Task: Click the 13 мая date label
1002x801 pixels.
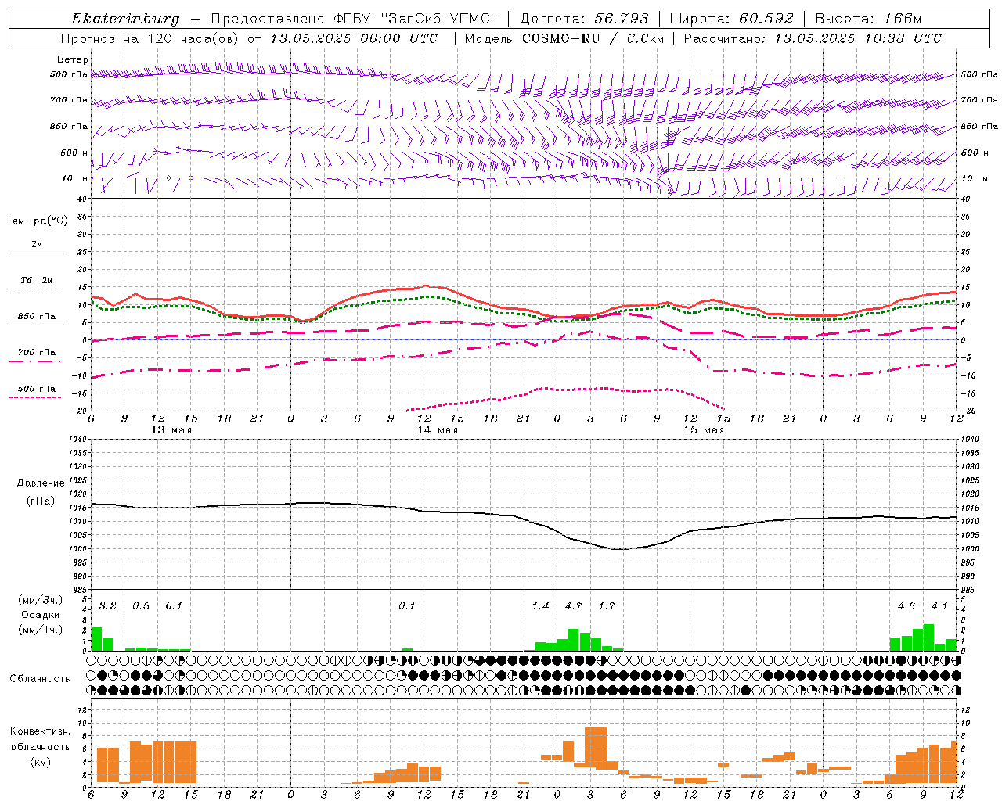Action: click(171, 430)
